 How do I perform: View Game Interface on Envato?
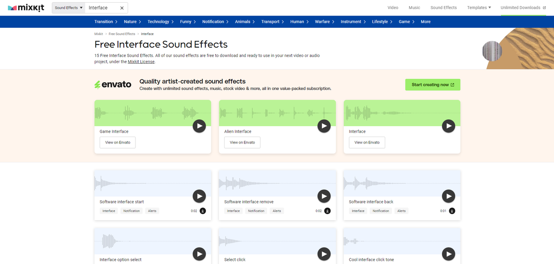118,142
